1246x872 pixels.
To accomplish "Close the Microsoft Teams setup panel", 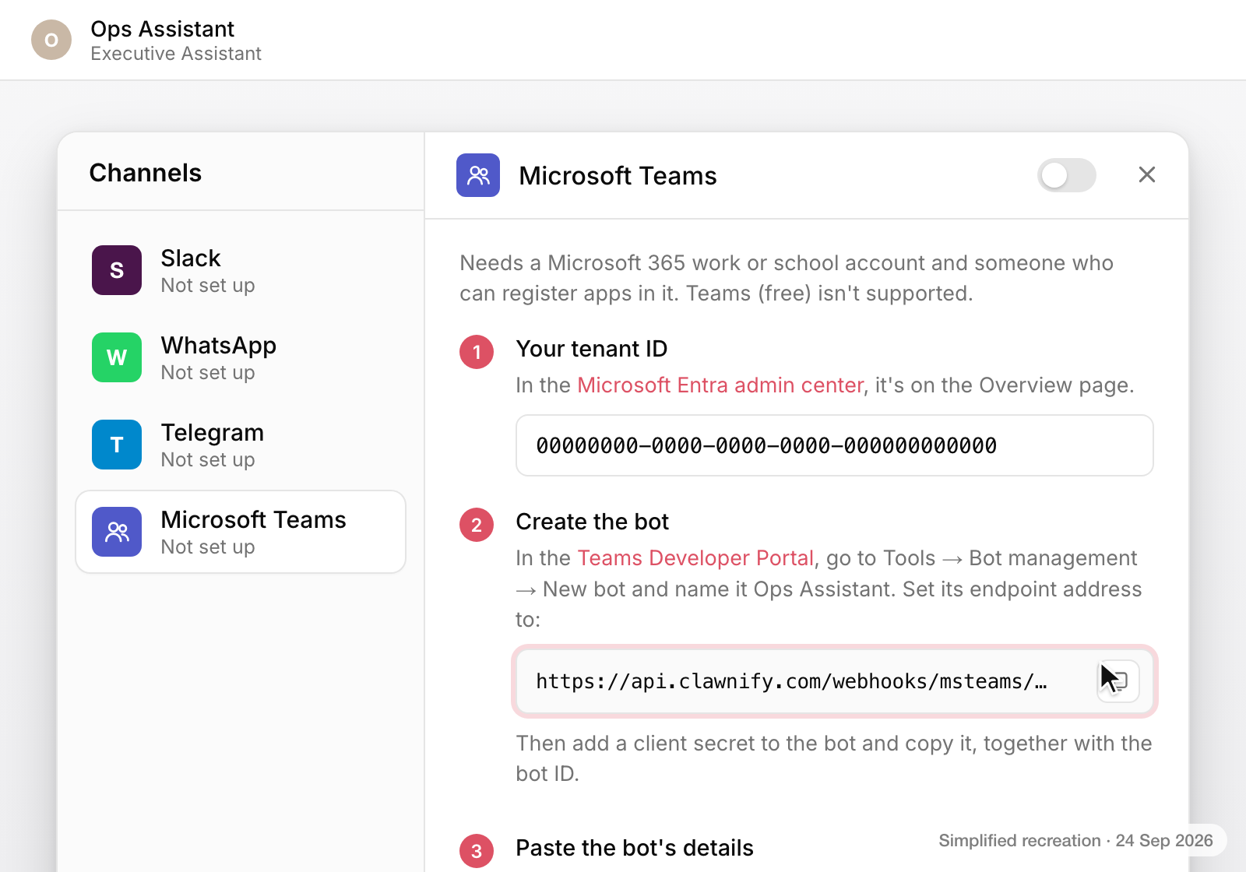I will pos(1146,175).
